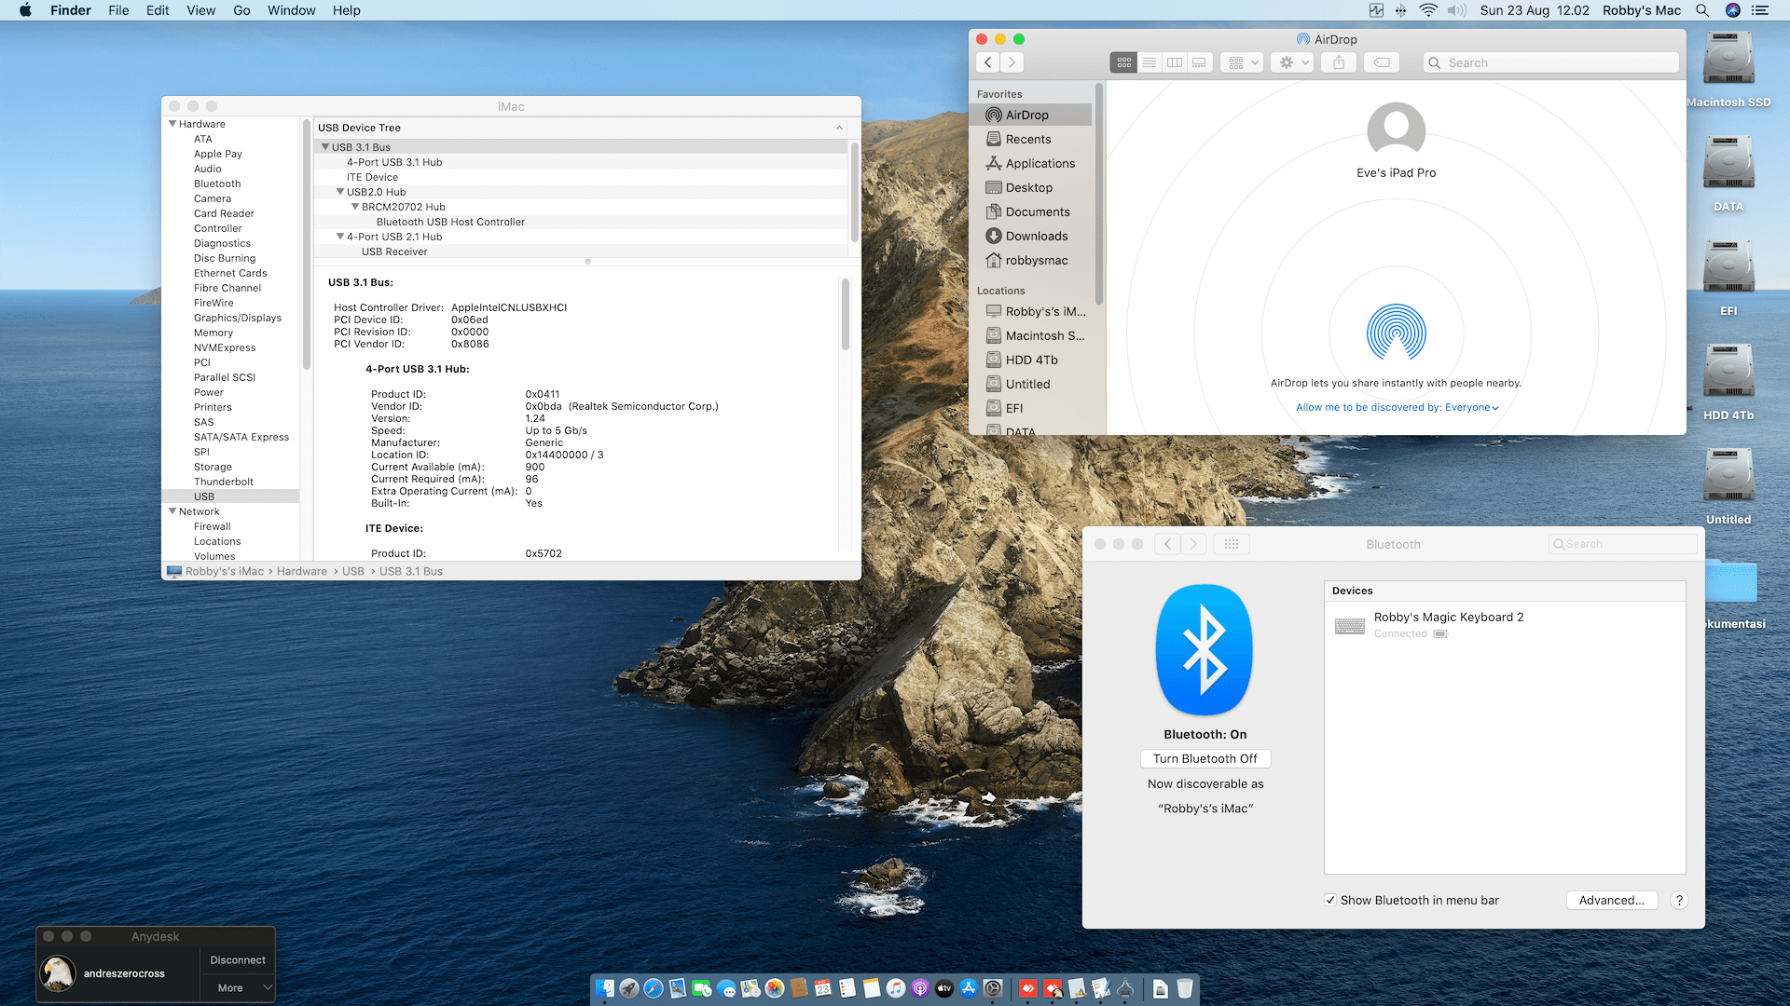Open Safari from the Dock
The height and width of the screenshot is (1006, 1790).
(x=654, y=988)
